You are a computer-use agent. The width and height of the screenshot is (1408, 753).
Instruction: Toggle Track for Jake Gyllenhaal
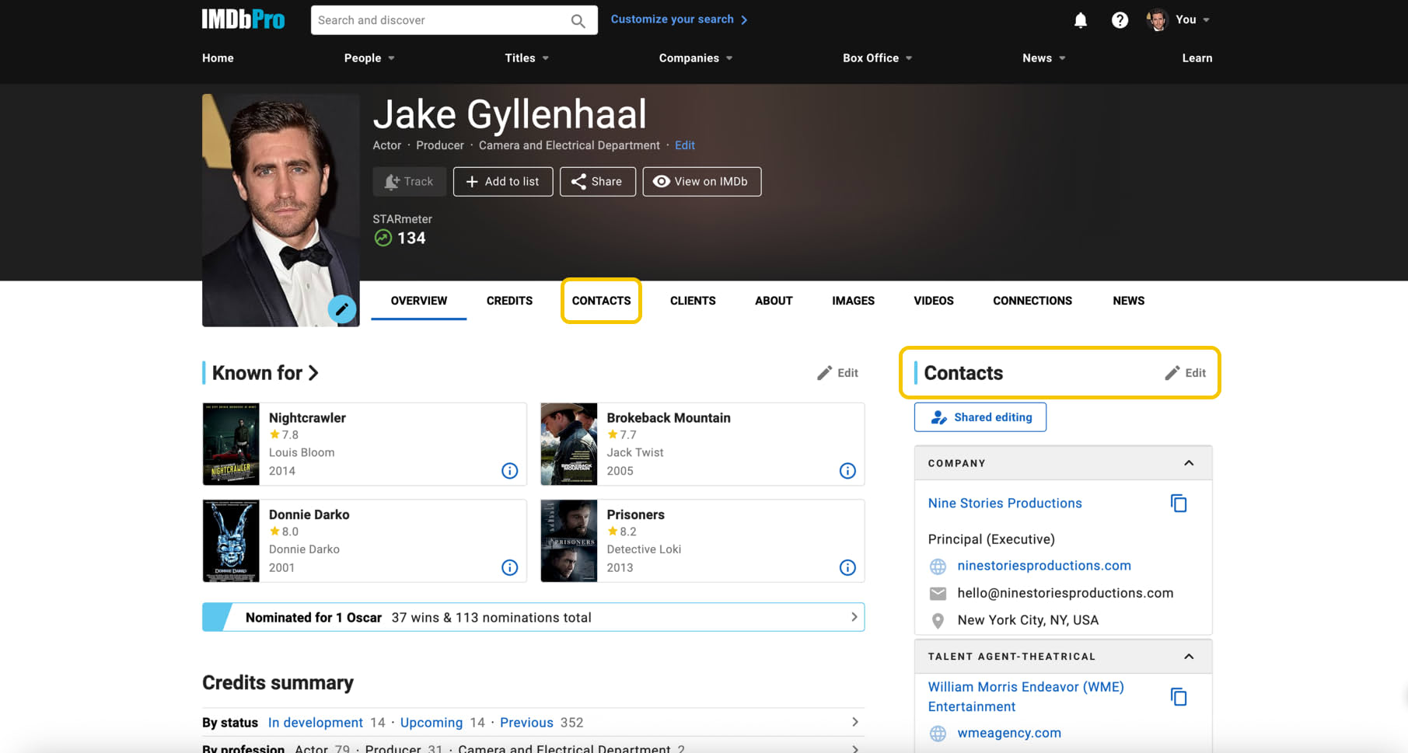pyautogui.click(x=409, y=182)
